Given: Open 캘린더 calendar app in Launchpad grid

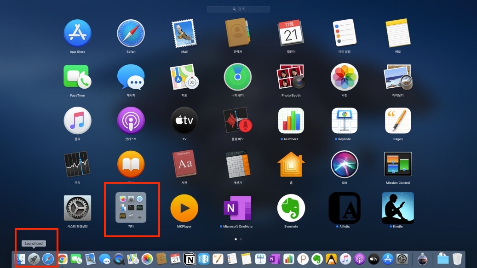Looking at the screenshot, I should point(291,34).
